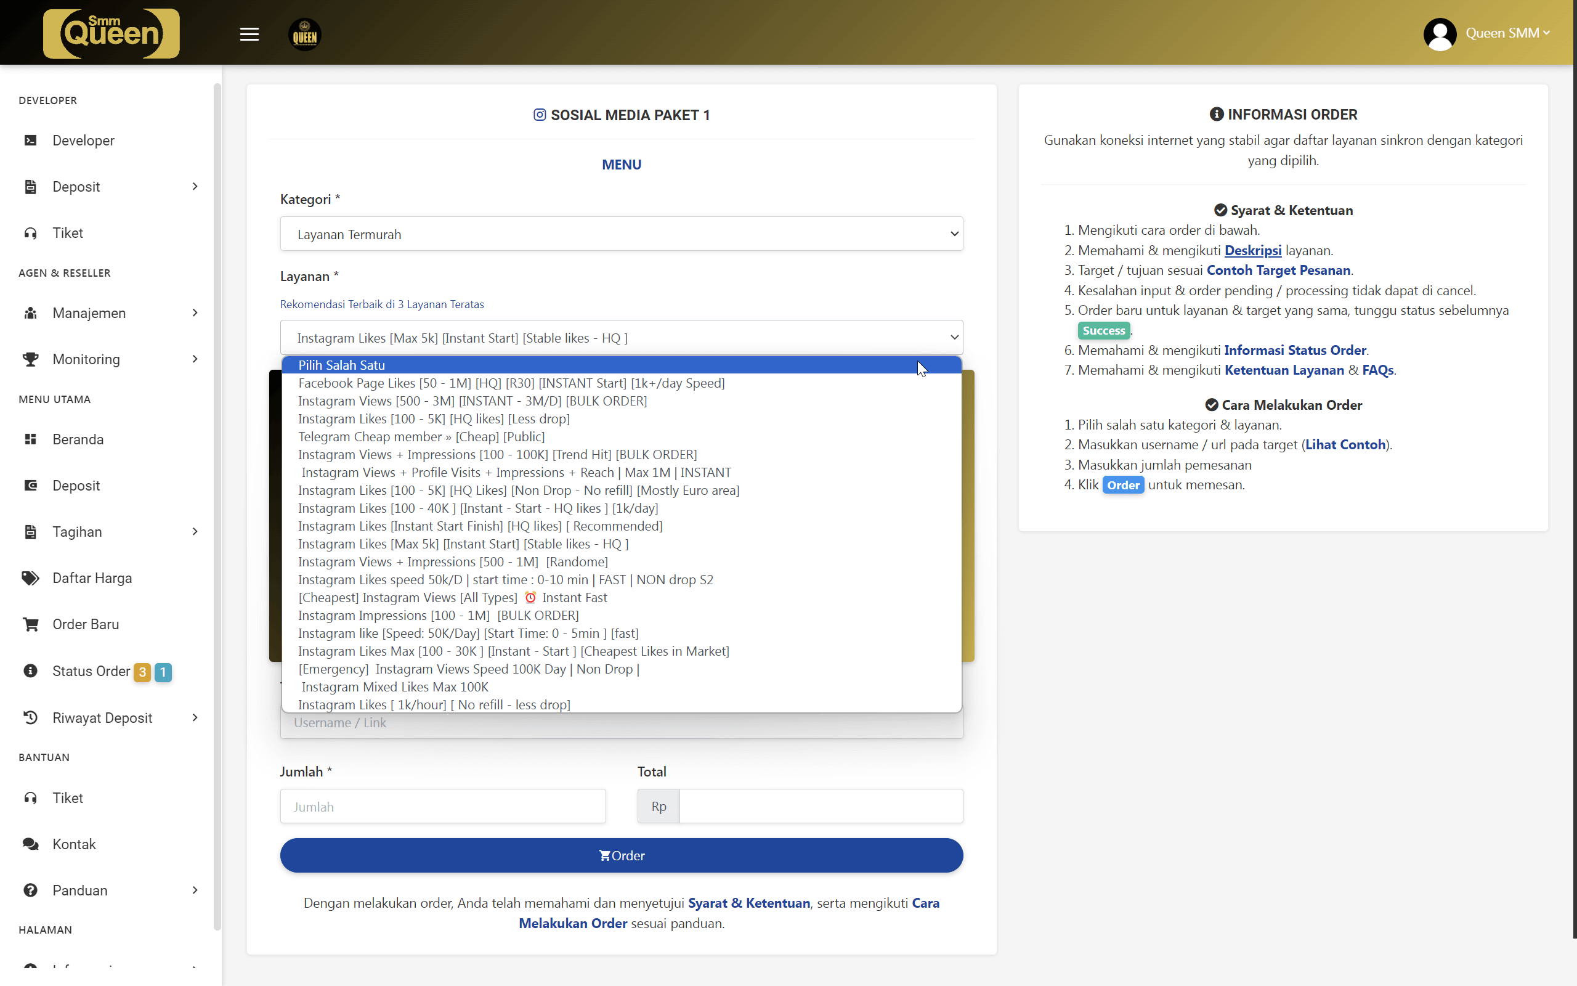
Task: Click the Order Baru cart icon
Action: pos(30,625)
